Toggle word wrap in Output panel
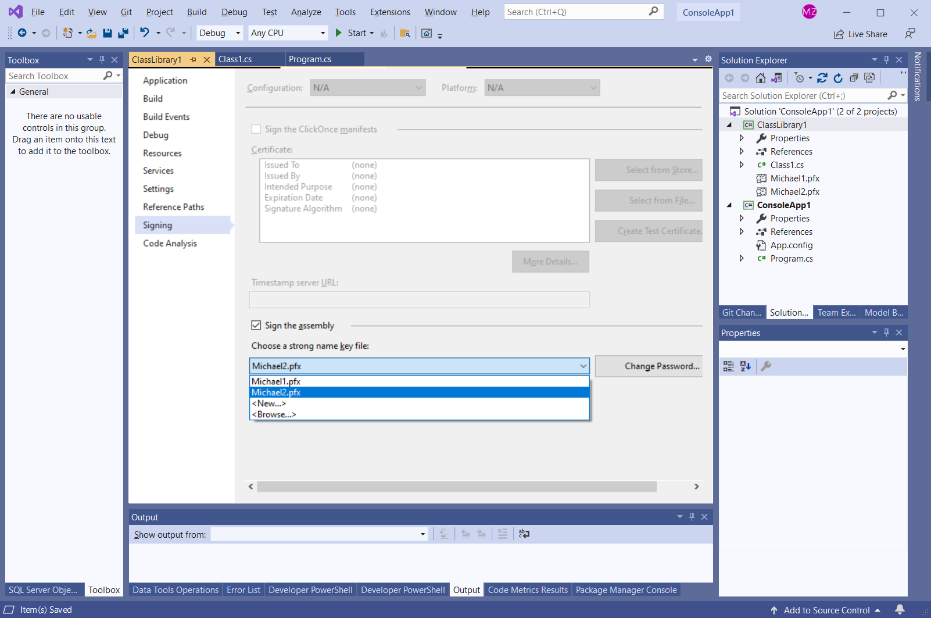The height and width of the screenshot is (618, 931). coord(524,534)
